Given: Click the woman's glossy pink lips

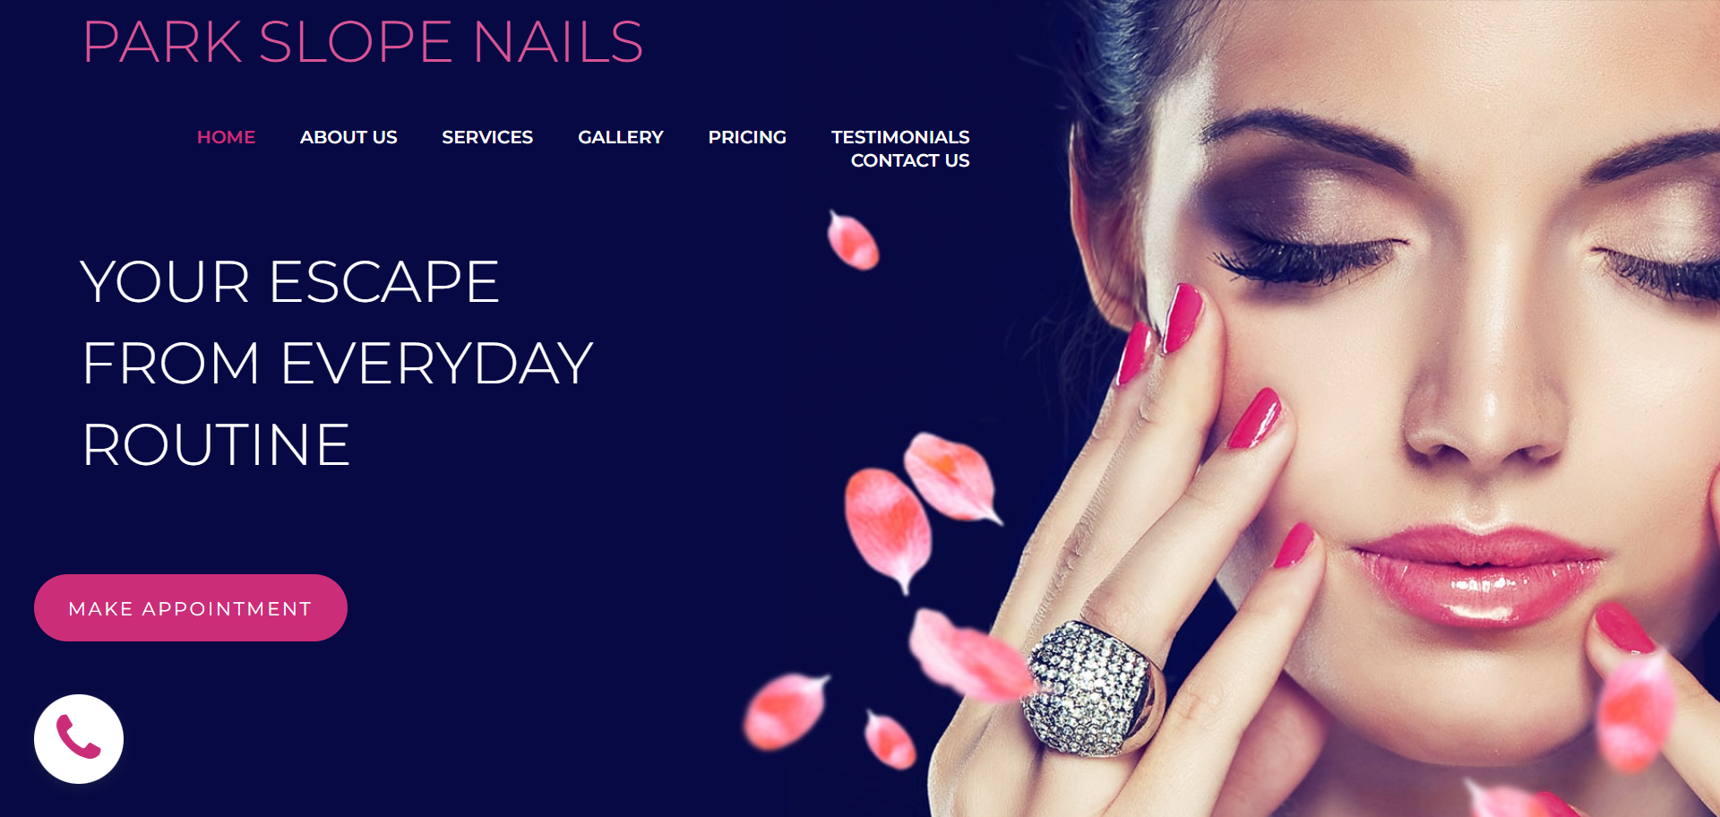Looking at the screenshot, I should (1478, 573).
